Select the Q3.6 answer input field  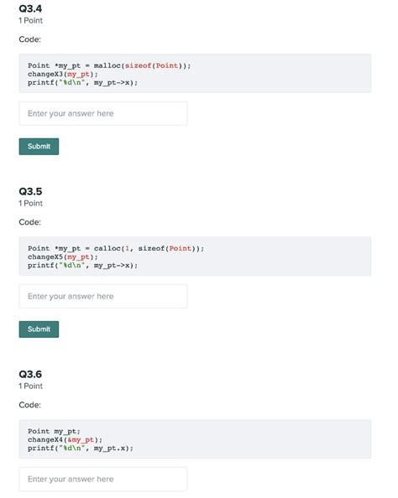pyautogui.click(x=103, y=479)
